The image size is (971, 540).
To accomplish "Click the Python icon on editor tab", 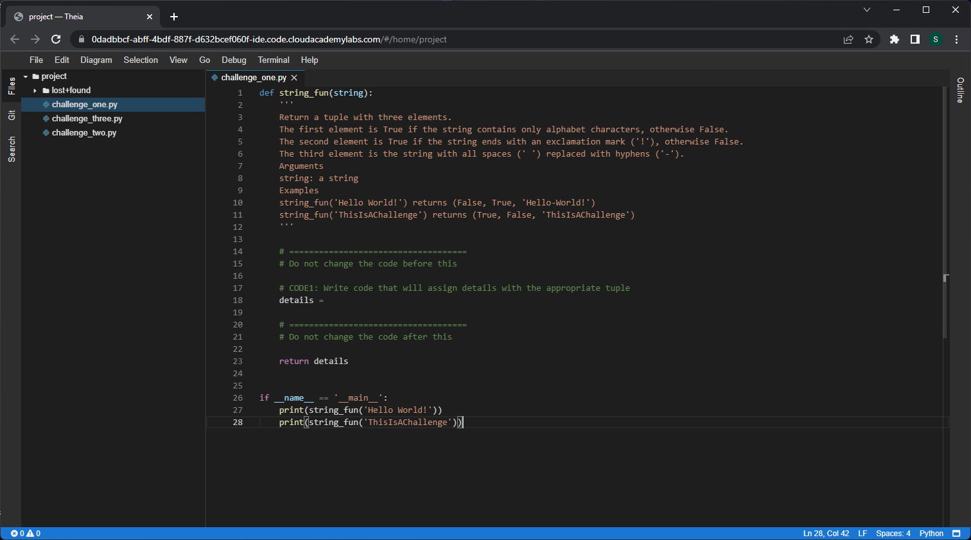I will point(214,78).
